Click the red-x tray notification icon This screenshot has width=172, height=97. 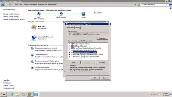[154, 94]
